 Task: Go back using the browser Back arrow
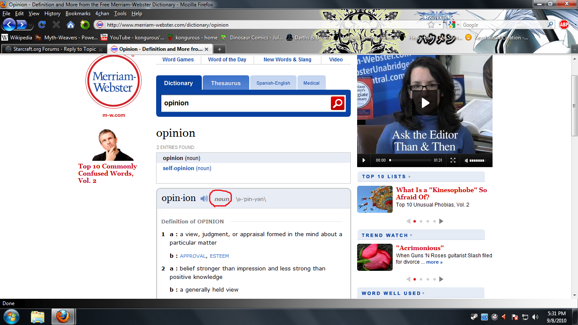coord(9,25)
